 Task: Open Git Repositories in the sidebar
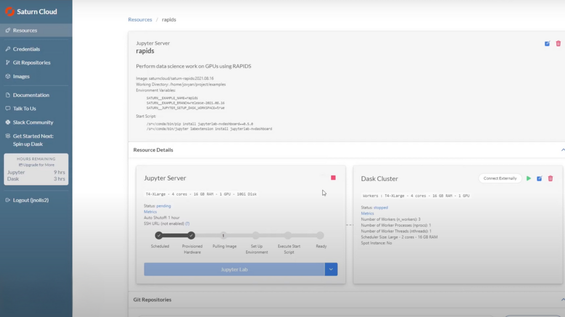pos(31,63)
